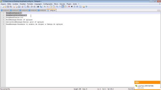Open the Replace dialog icon
The image size is (161, 90).
(x=41, y=7)
